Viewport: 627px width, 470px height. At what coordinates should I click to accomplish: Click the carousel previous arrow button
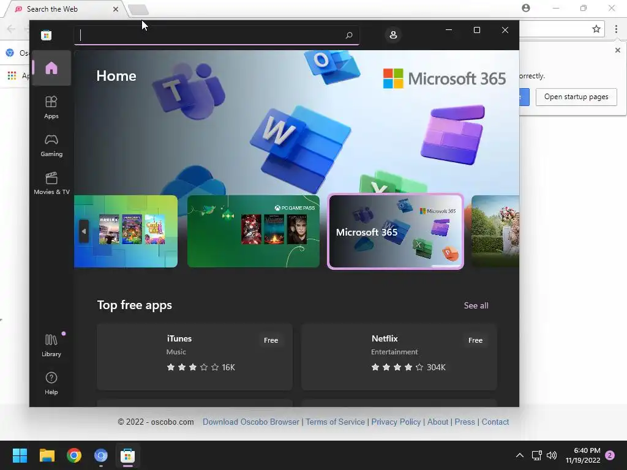coord(83,231)
